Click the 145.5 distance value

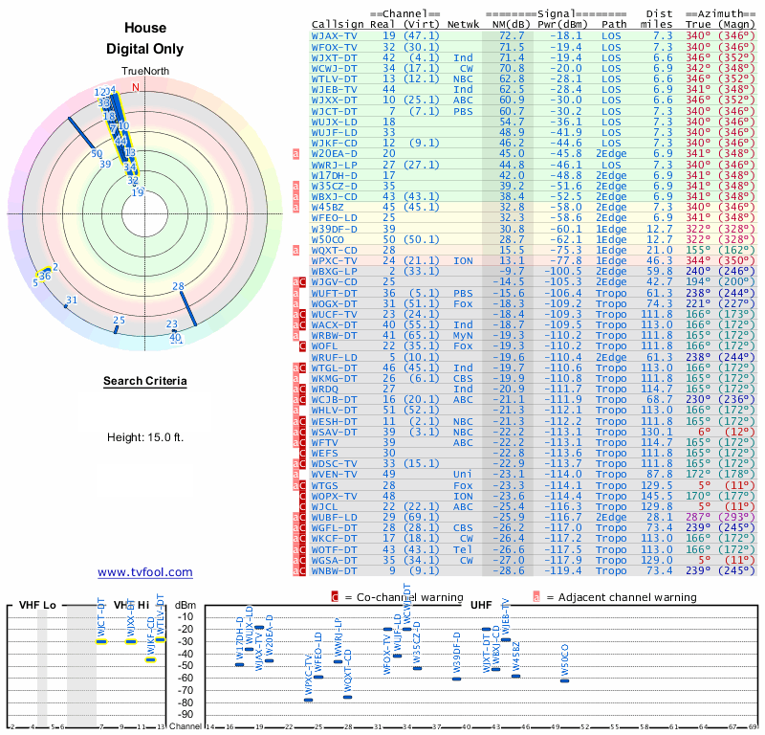[657, 496]
